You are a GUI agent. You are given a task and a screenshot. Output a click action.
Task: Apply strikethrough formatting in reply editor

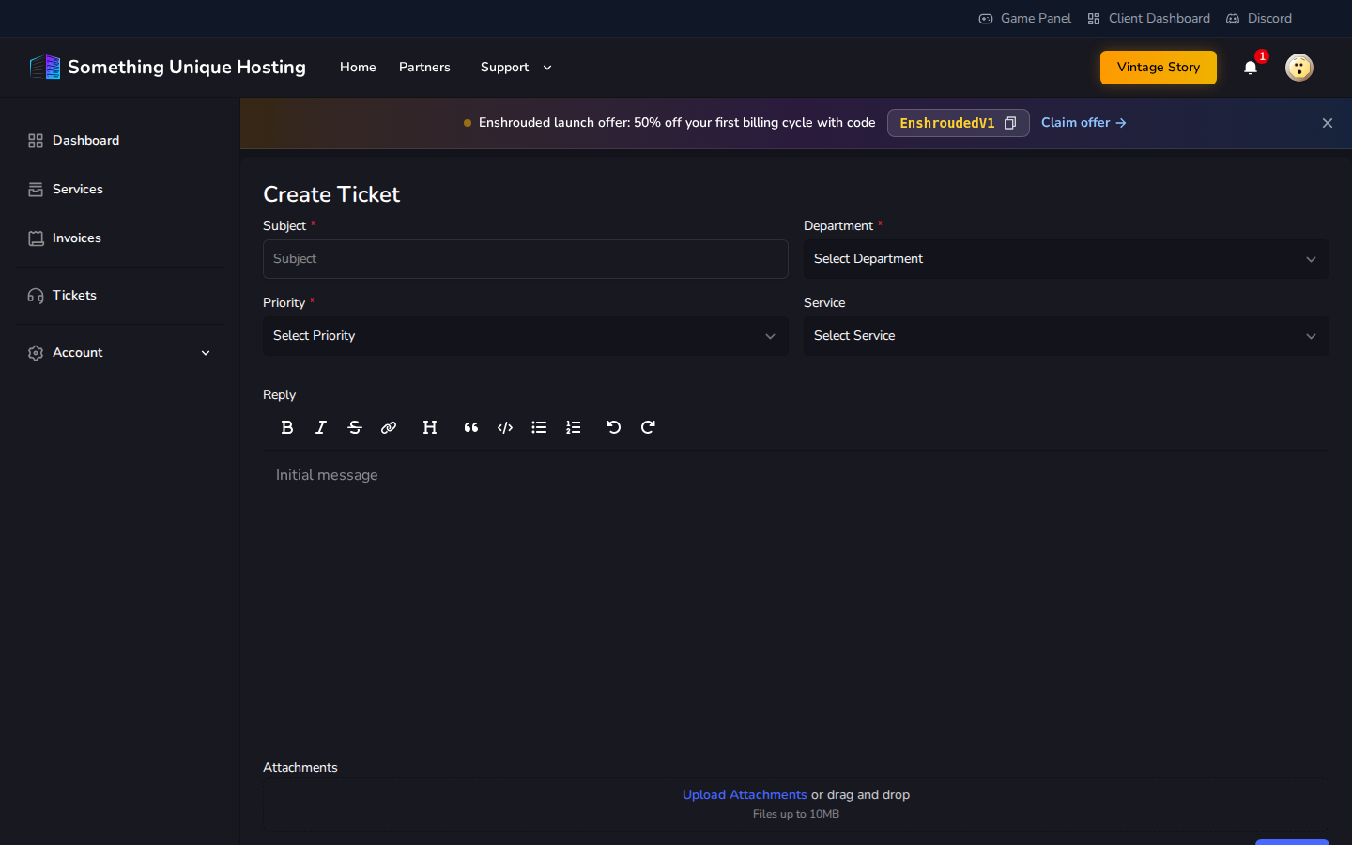coord(355,427)
